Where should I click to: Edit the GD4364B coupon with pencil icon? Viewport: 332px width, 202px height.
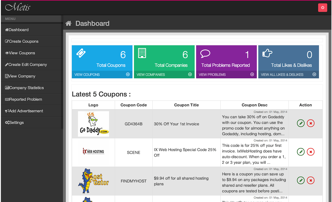click(301, 123)
